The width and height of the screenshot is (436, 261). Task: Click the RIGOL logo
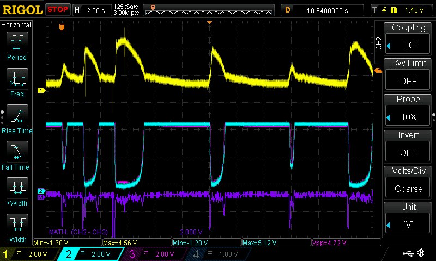coord(22,9)
